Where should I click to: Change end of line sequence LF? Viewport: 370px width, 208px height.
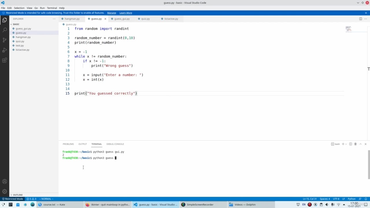coord(344,199)
